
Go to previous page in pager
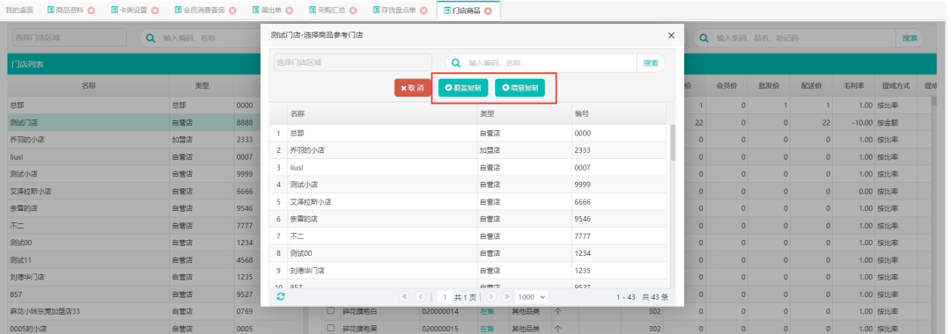point(420,297)
